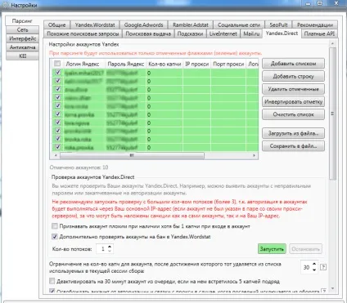Open the Mail.ru tab
The image size is (347, 303).
click(x=251, y=33)
